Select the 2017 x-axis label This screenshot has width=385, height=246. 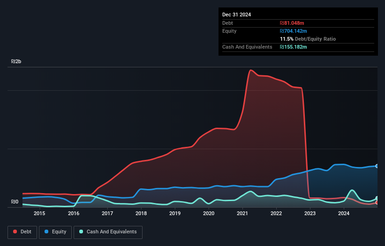(x=107, y=213)
